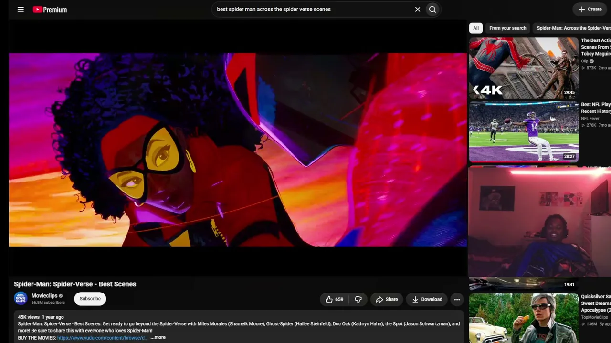Open the Best NFL Plays video title

(596, 108)
